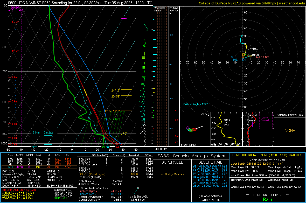The height and width of the screenshot is (203, 306).
Task: Click the 249/17 RM storm motion label
Action: tap(262, 57)
